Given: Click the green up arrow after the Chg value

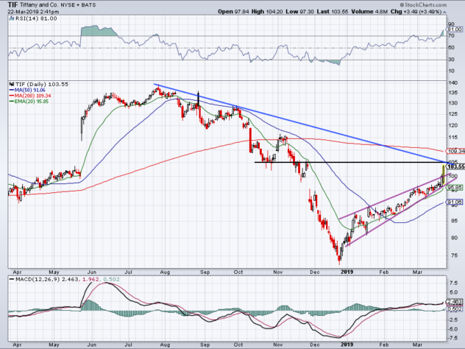Looking at the screenshot, I should pyautogui.click(x=444, y=12).
